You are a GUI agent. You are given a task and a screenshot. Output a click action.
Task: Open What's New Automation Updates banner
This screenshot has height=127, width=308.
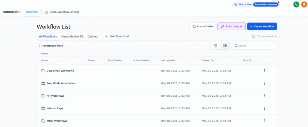tap(255, 5)
